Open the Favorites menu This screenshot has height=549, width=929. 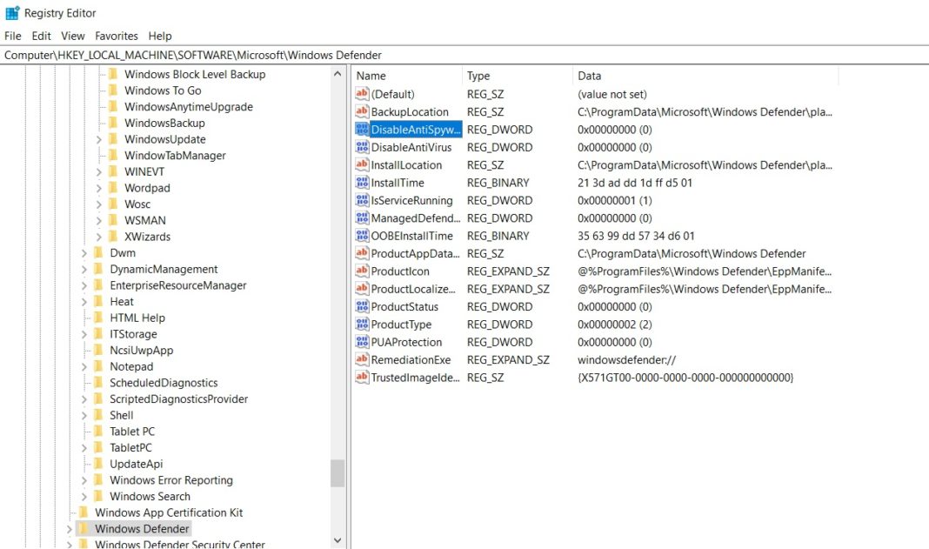(116, 36)
